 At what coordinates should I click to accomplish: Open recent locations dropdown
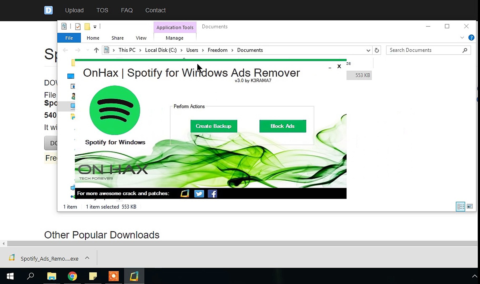coord(88,50)
